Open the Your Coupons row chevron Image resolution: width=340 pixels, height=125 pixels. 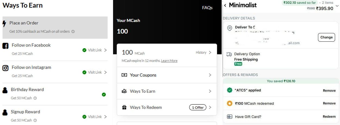pyautogui.click(x=210, y=75)
